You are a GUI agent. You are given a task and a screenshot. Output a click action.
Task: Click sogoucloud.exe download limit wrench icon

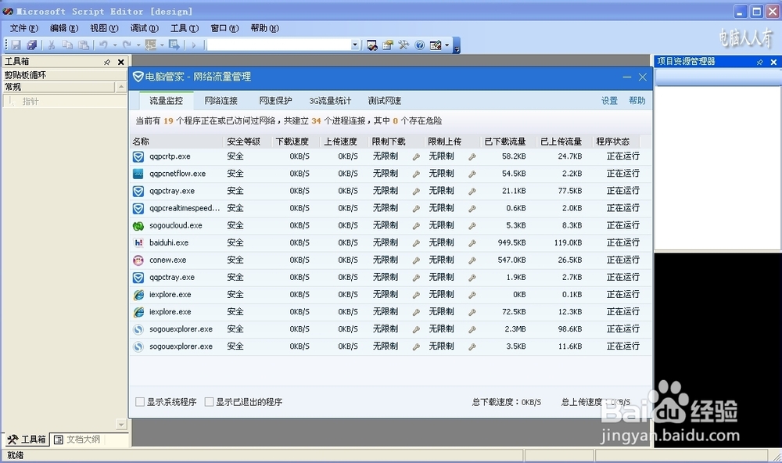[x=416, y=226]
